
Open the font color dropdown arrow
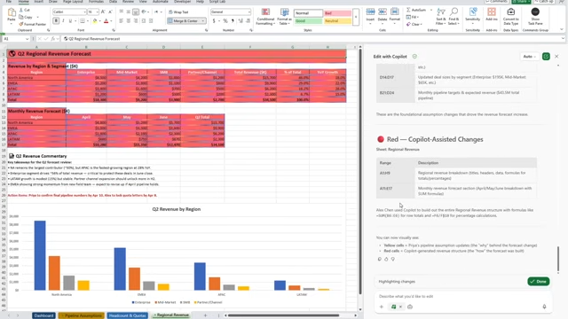[111, 21]
